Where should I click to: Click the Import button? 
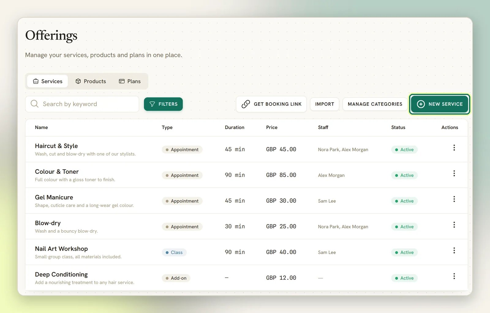click(x=325, y=104)
